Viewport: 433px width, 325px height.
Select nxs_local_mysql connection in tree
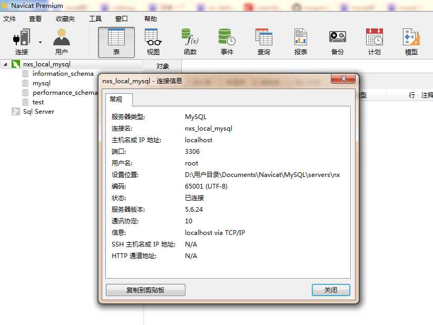[47, 64]
